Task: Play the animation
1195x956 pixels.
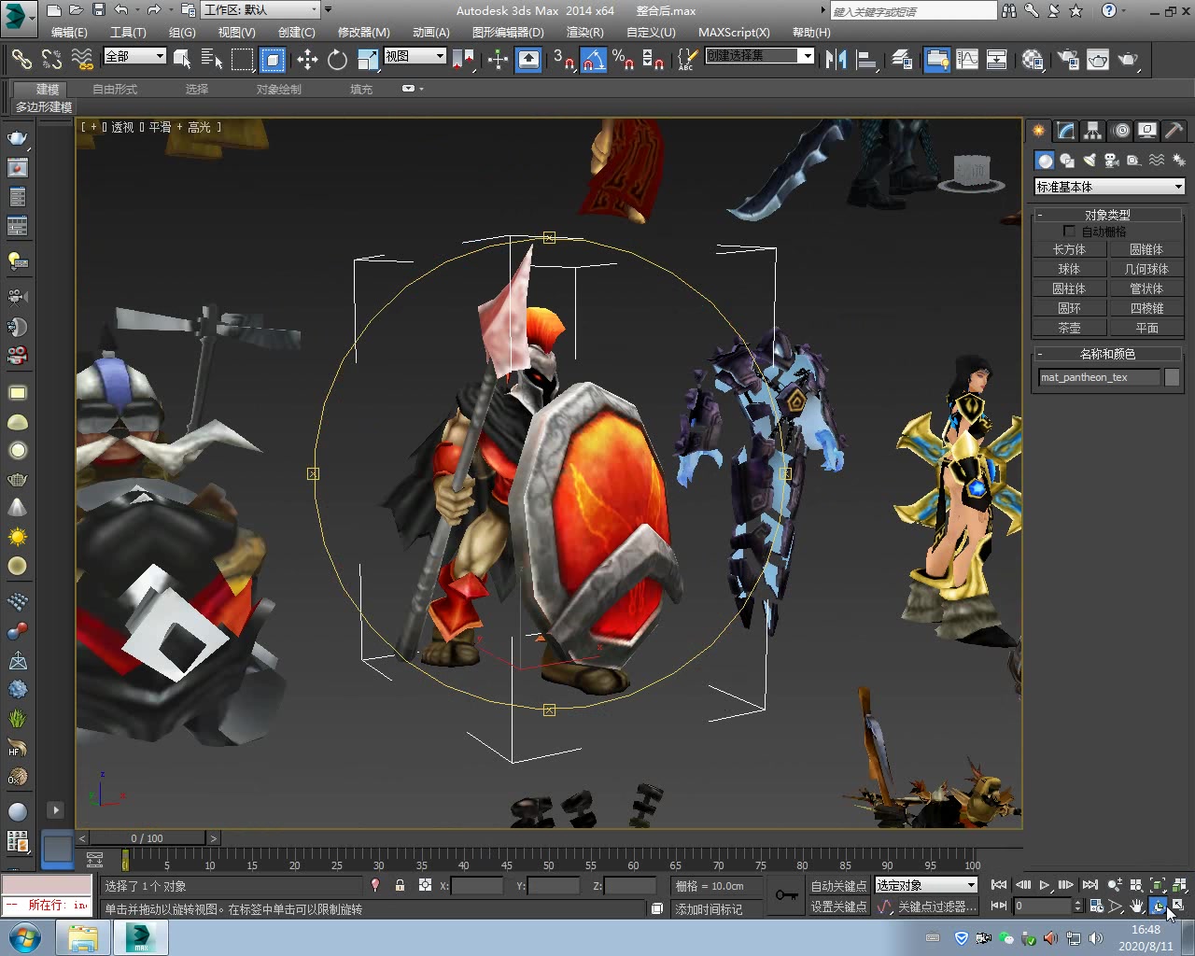Action: tap(1044, 885)
